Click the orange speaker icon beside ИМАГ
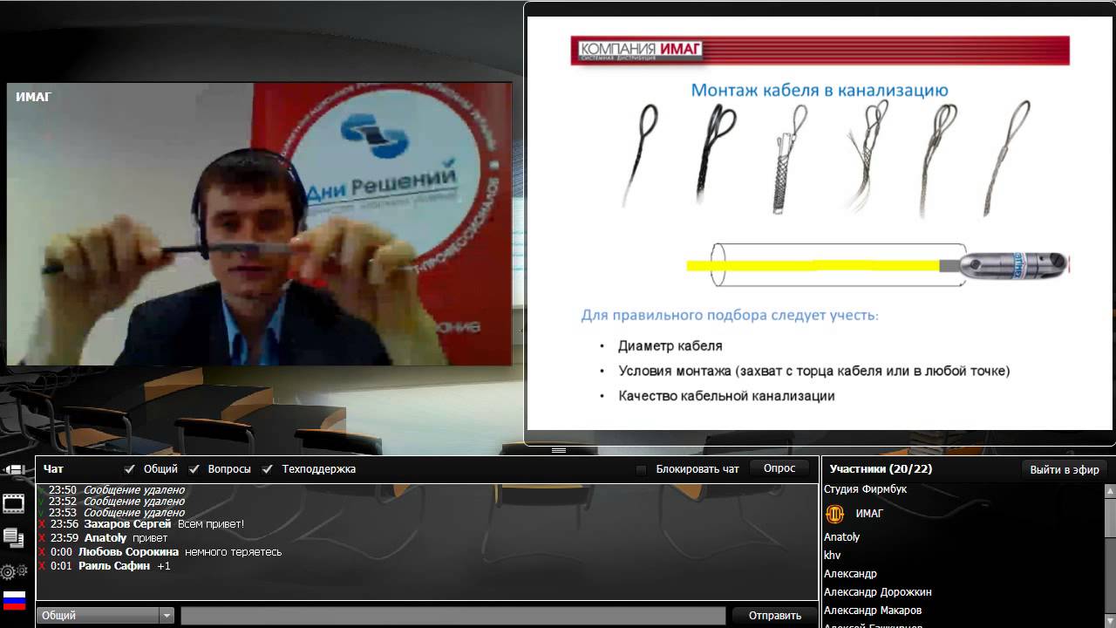 (834, 514)
